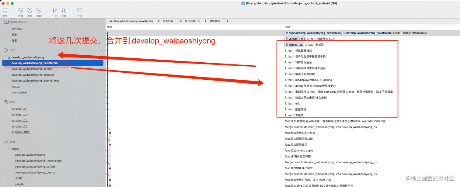Select local branch develop_waibaoshiyong_pearson
The height and width of the screenshot is (187, 460).
click(33, 75)
